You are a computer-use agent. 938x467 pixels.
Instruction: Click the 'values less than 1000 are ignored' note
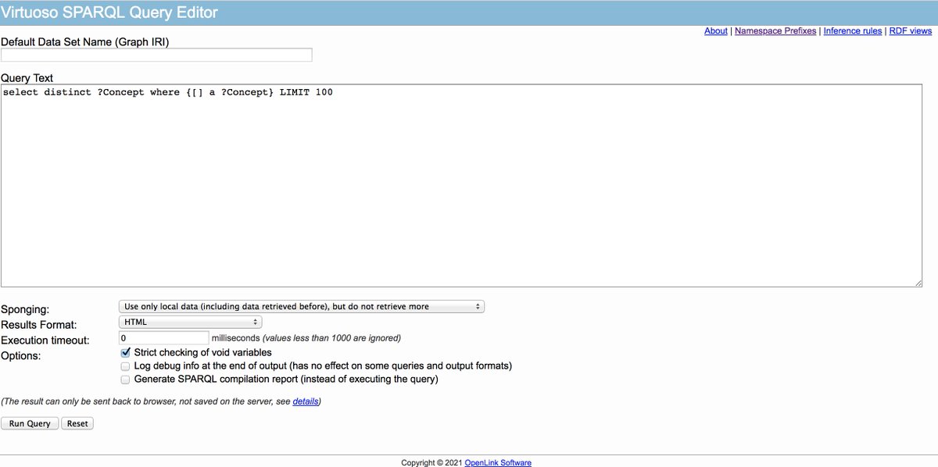[331, 338]
